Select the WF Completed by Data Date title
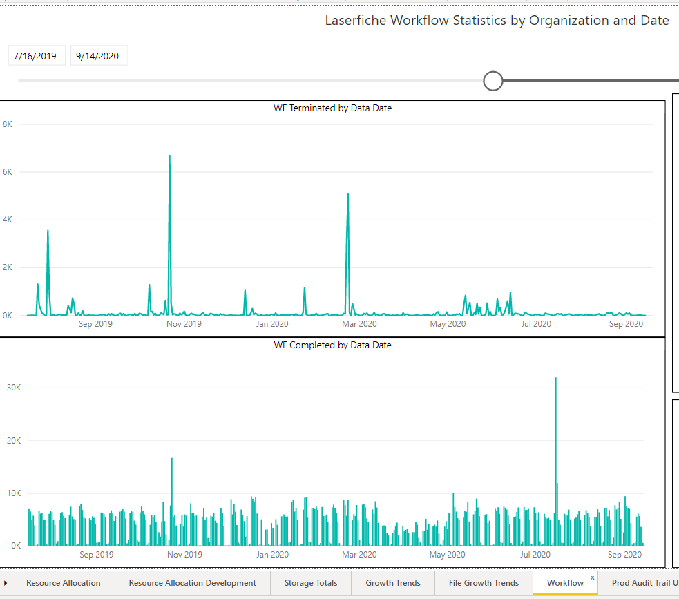Image resolution: width=679 pixels, height=599 pixels. 332,345
